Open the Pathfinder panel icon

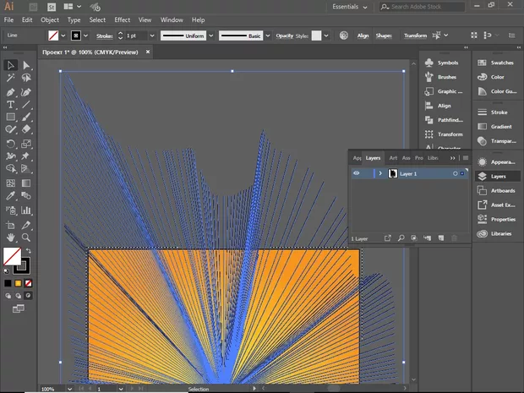[x=429, y=120]
